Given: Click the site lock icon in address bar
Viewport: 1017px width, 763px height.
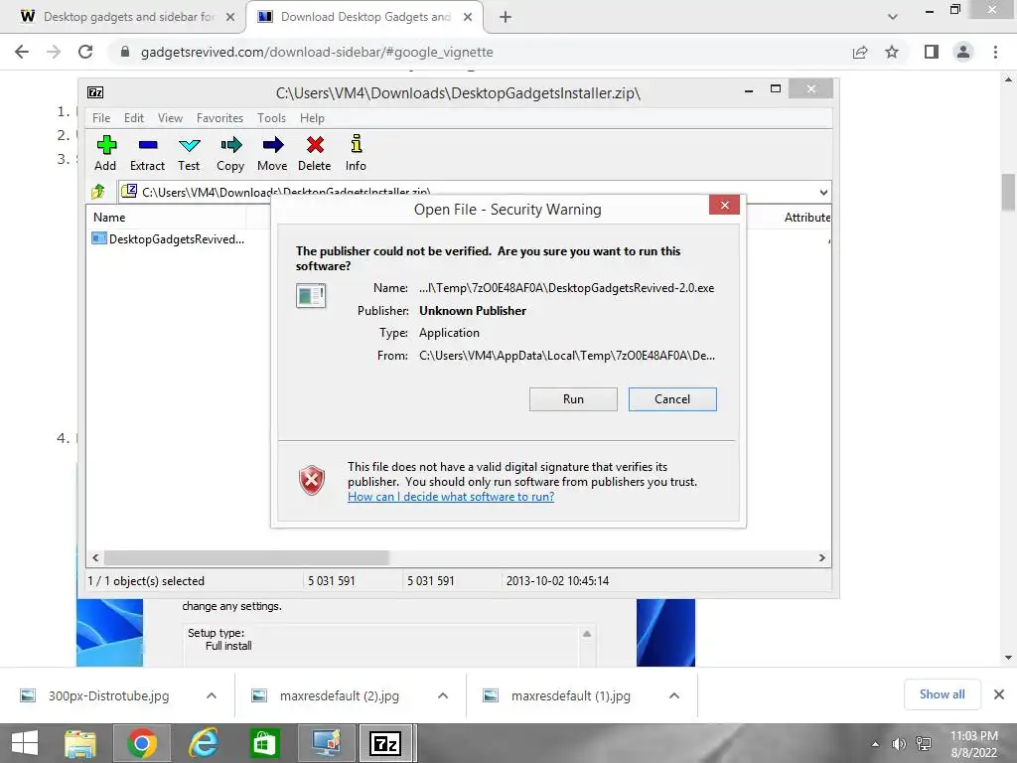Looking at the screenshot, I should pos(125,52).
